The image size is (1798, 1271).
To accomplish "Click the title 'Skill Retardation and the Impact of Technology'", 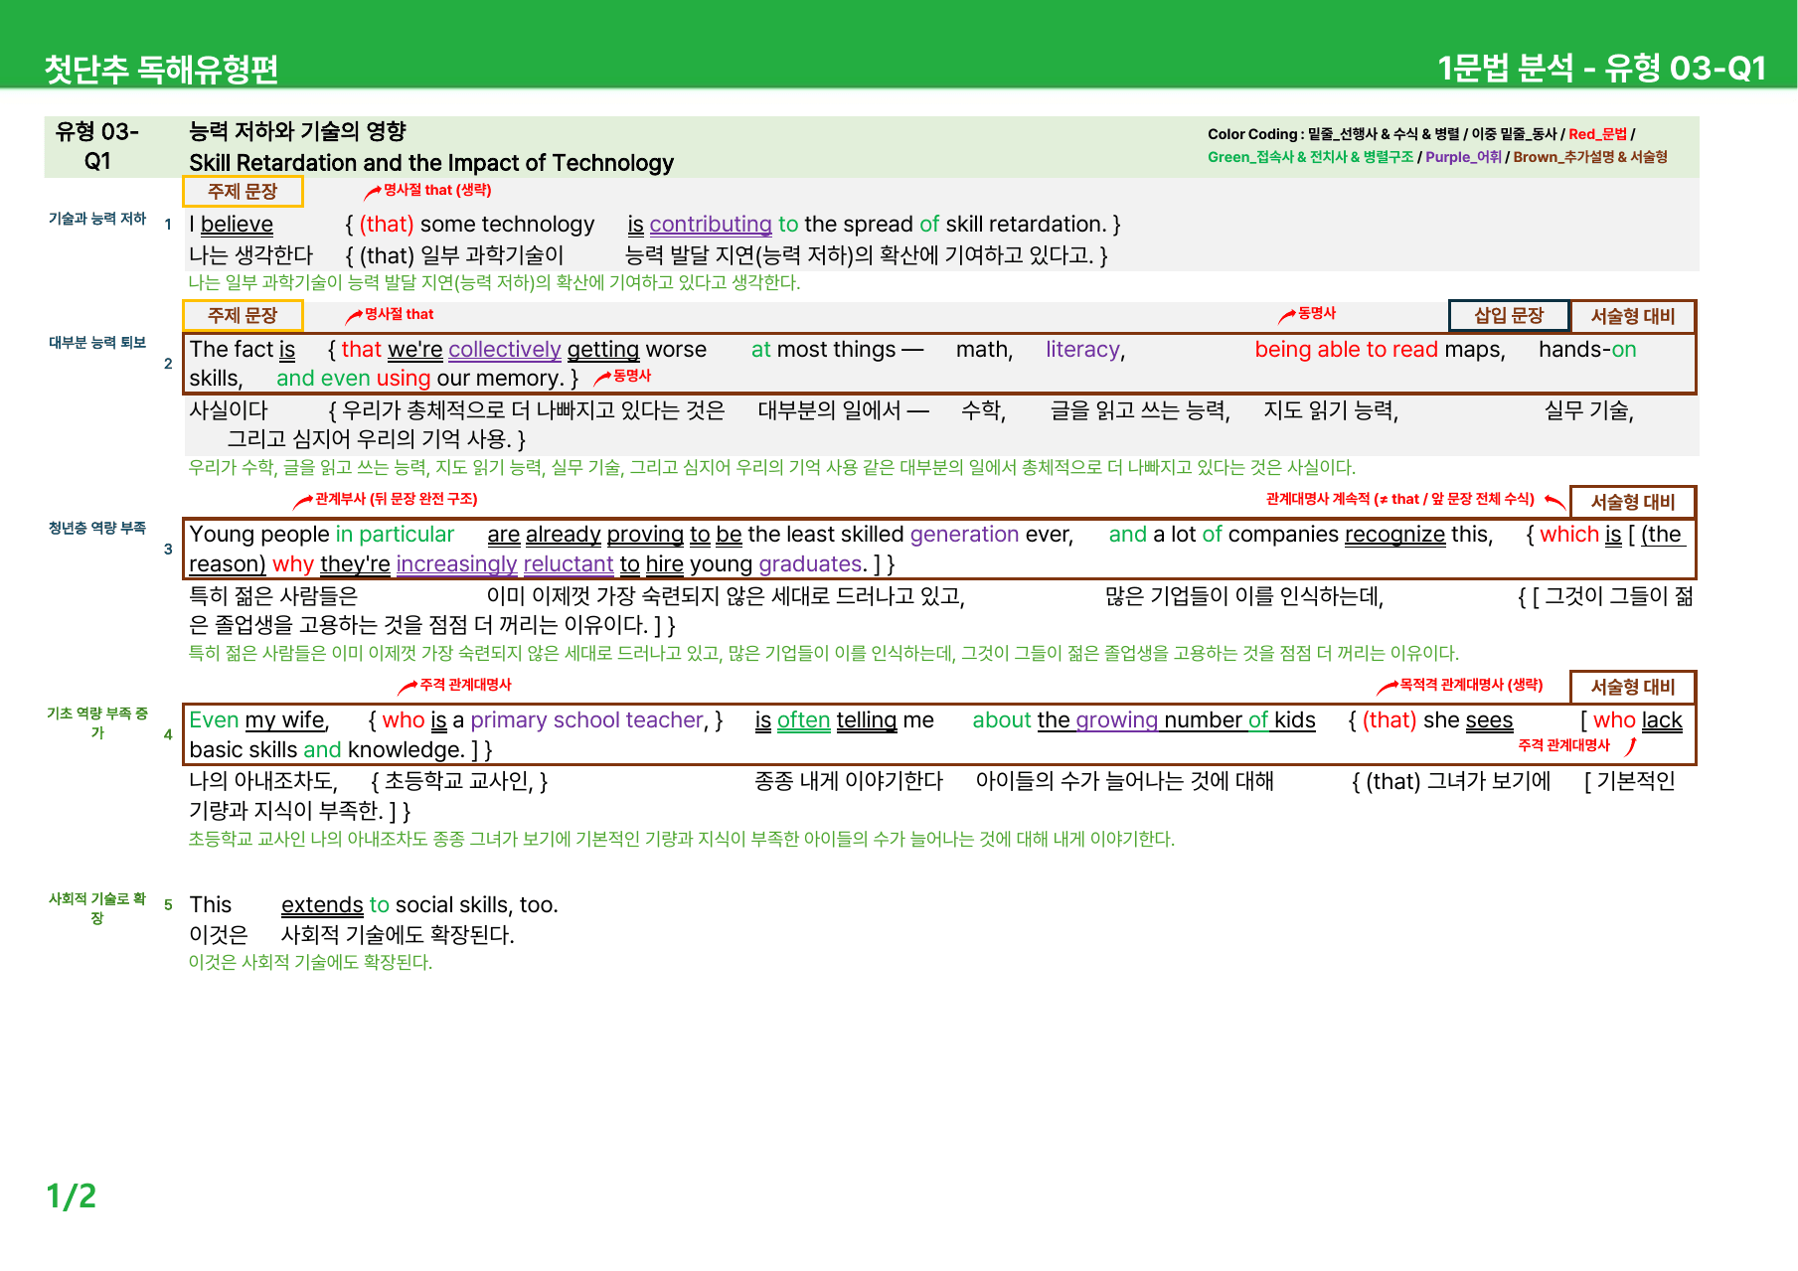I will pyautogui.click(x=431, y=163).
